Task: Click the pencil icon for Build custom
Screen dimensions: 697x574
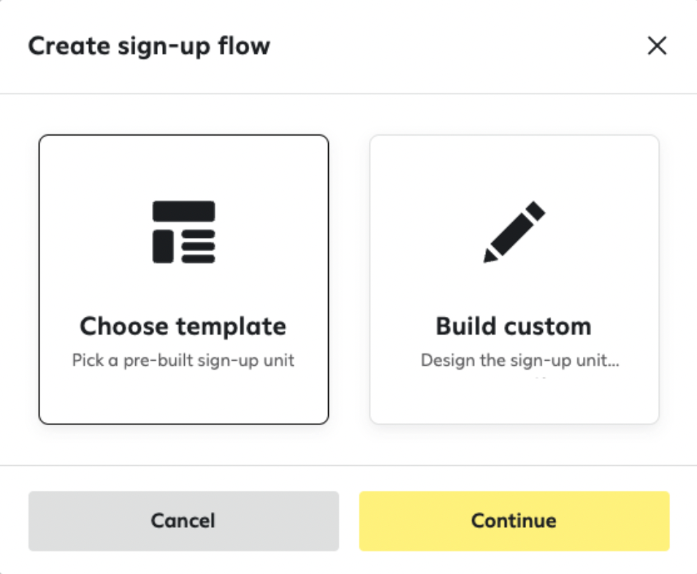Action: pyautogui.click(x=514, y=232)
